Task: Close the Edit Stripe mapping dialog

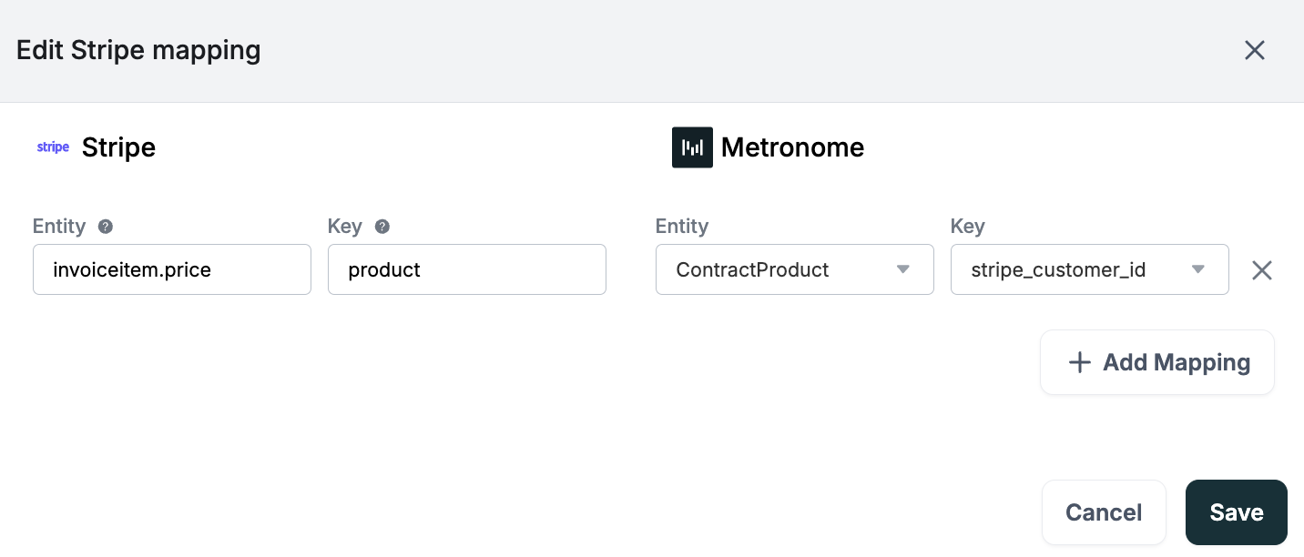Action: point(1255,50)
